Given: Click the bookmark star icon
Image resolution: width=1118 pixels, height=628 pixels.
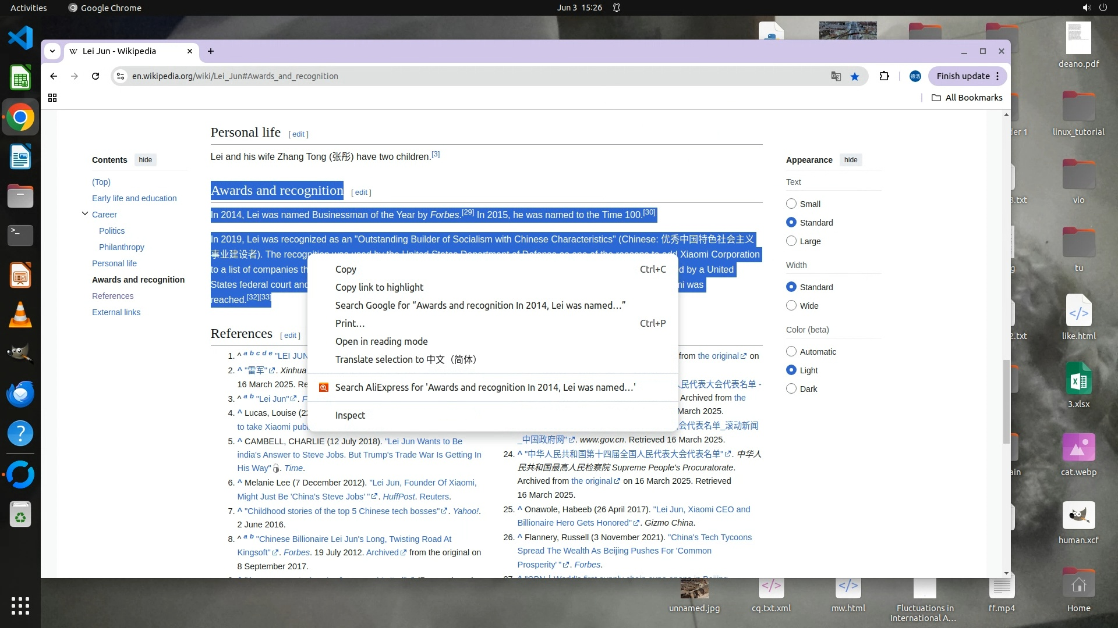Looking at the screenshot, I should tap(854, 76).
